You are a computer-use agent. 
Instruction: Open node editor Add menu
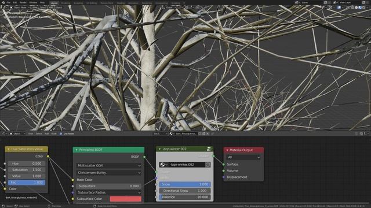click(46, 133)
